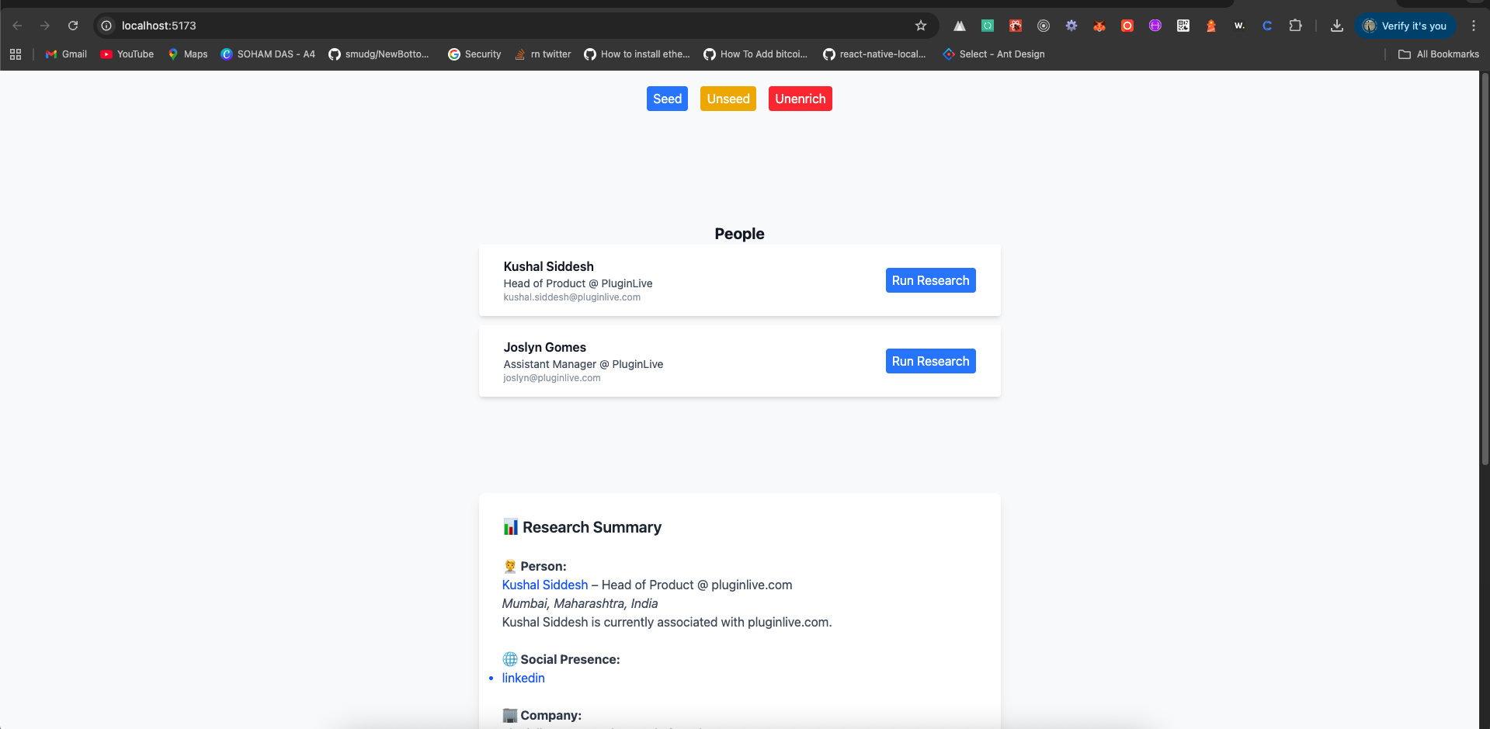
Task: Open the Security bookmark
Action: coord(474,54)
